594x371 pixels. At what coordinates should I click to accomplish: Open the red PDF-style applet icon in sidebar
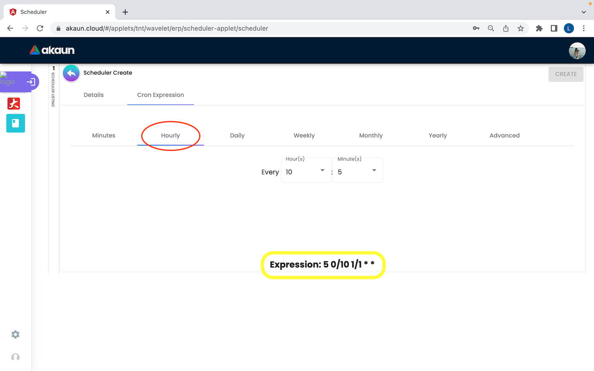[x=14, y=103]
